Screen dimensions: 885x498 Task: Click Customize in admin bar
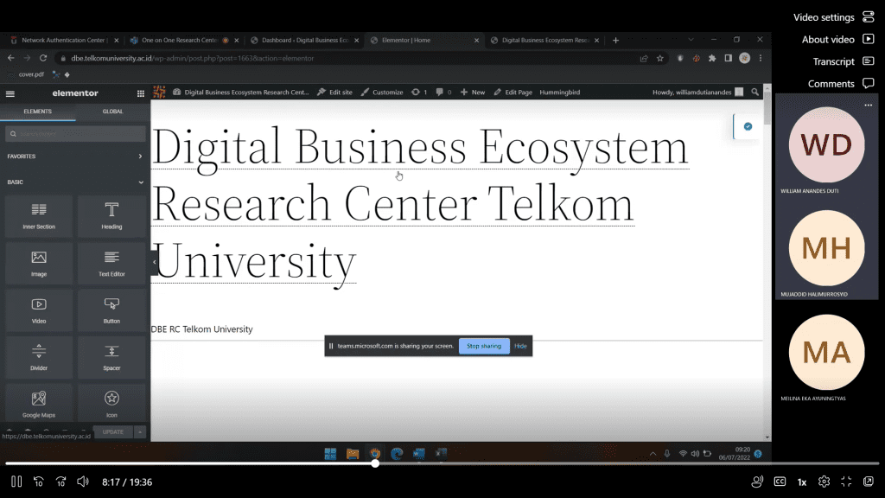pos(382,92)
